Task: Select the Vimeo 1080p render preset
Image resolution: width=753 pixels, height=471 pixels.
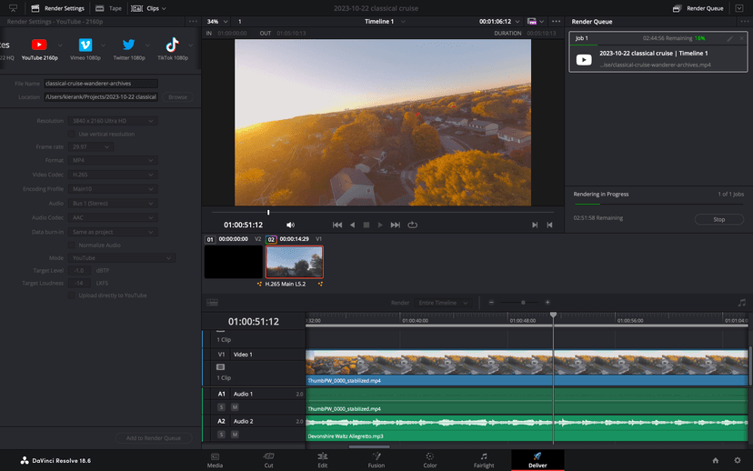Action: 85,45
